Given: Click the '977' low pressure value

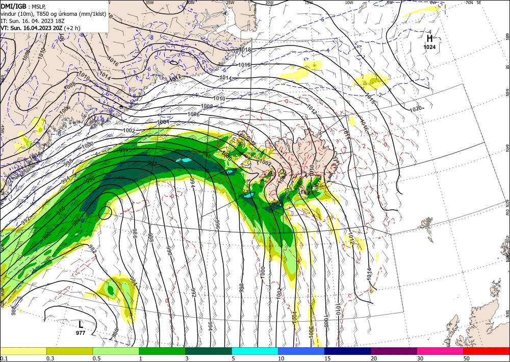Looking at the screenshot, I should point(81,333).
